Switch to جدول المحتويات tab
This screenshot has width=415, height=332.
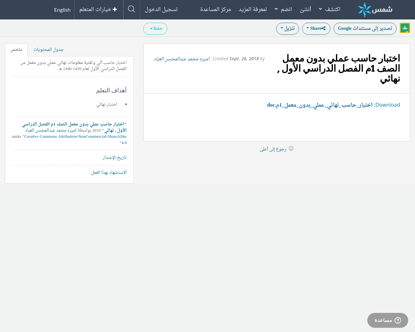[48, 50]
